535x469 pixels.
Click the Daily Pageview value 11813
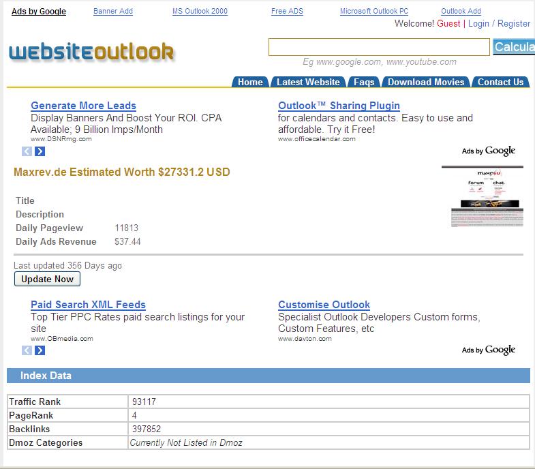click(127, 228)
